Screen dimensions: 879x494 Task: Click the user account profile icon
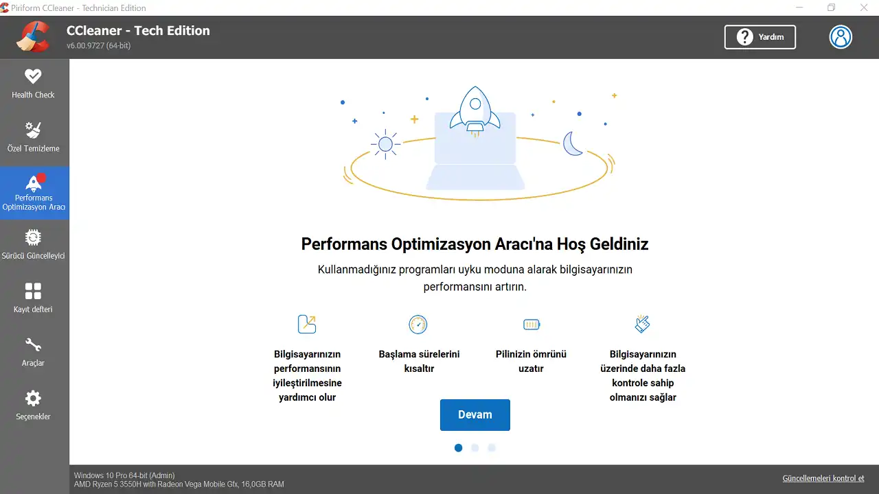click(x=841, y=37)
